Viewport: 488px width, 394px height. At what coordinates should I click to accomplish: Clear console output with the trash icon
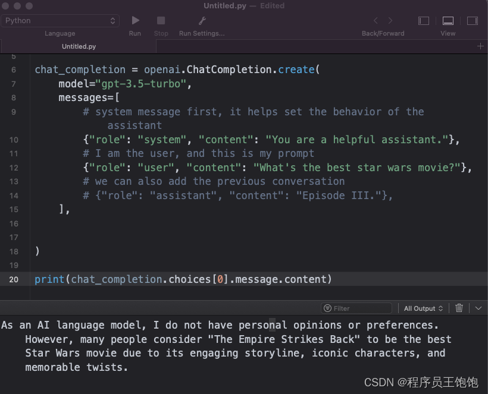tap(459, 308)
